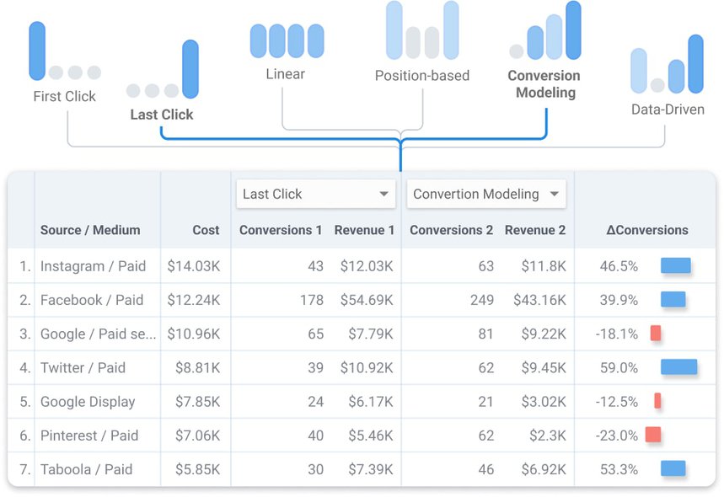Click the $7.79K Revenue 1 cell
Image resolution: width=724 pixels, height=497 pixels.
tap(371, 334)
